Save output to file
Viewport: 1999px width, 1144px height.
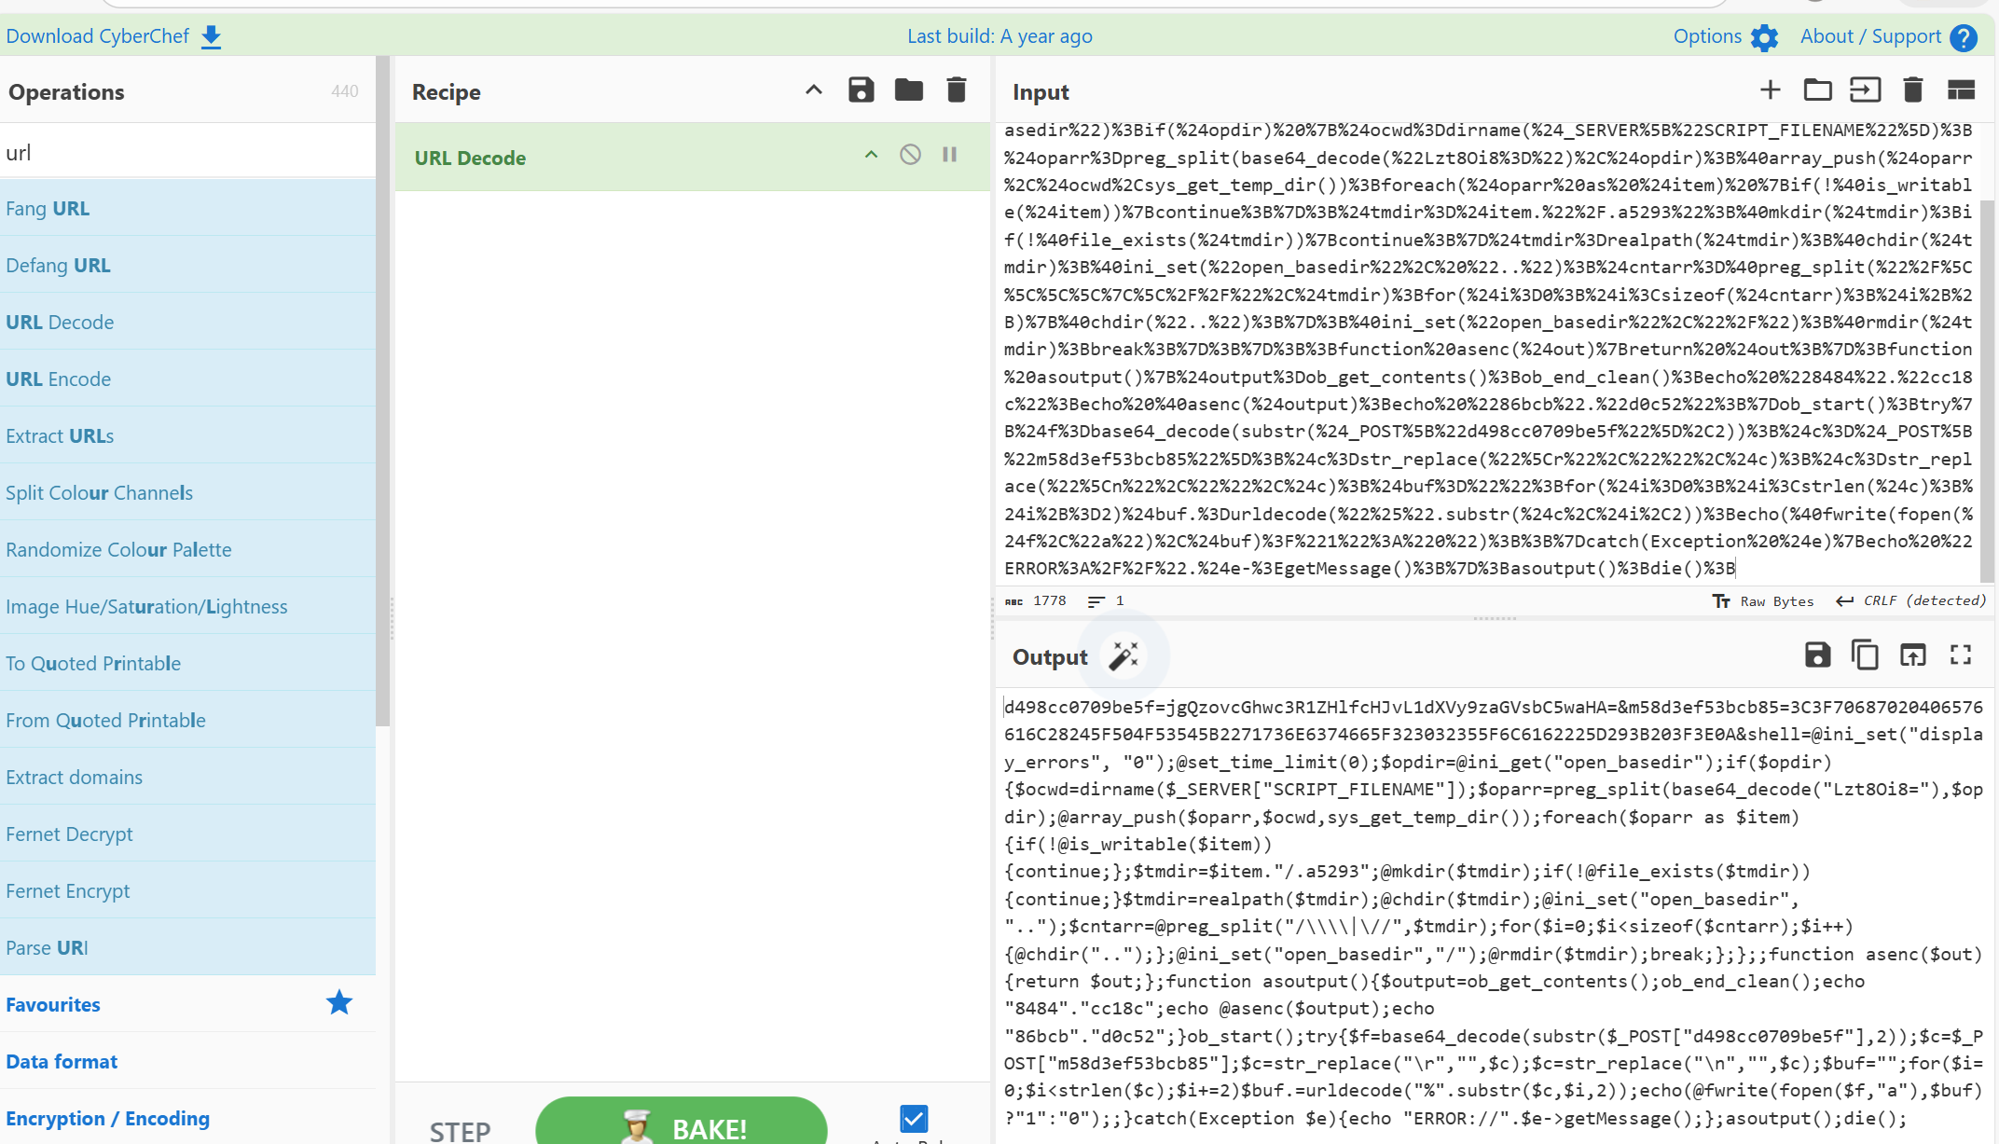[x=1817, y=655]
